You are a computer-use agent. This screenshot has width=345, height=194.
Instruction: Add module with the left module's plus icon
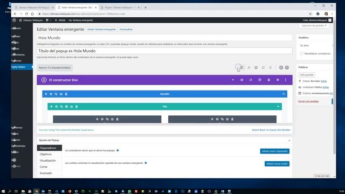tap(97, 119)
